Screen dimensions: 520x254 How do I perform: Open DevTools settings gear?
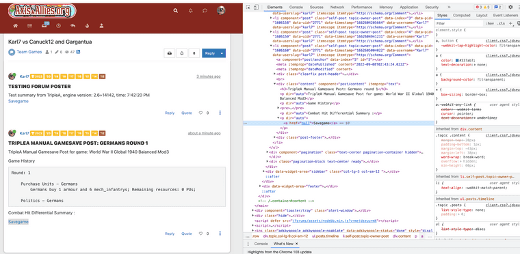510,7
